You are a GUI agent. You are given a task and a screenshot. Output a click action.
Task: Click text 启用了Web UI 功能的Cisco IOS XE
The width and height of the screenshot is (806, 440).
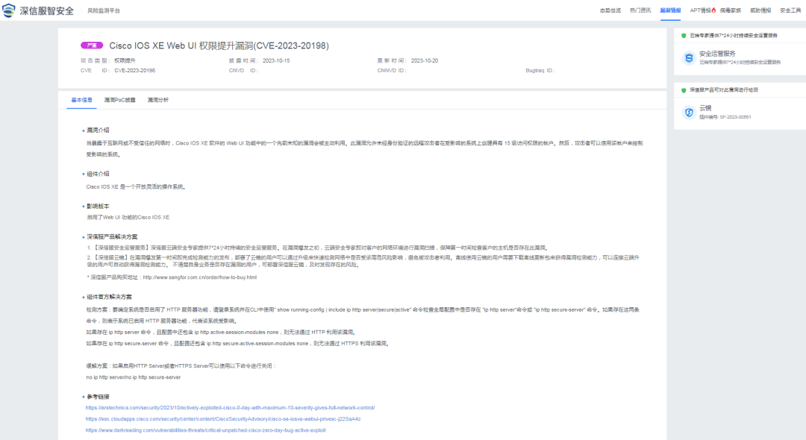[128, 218]
